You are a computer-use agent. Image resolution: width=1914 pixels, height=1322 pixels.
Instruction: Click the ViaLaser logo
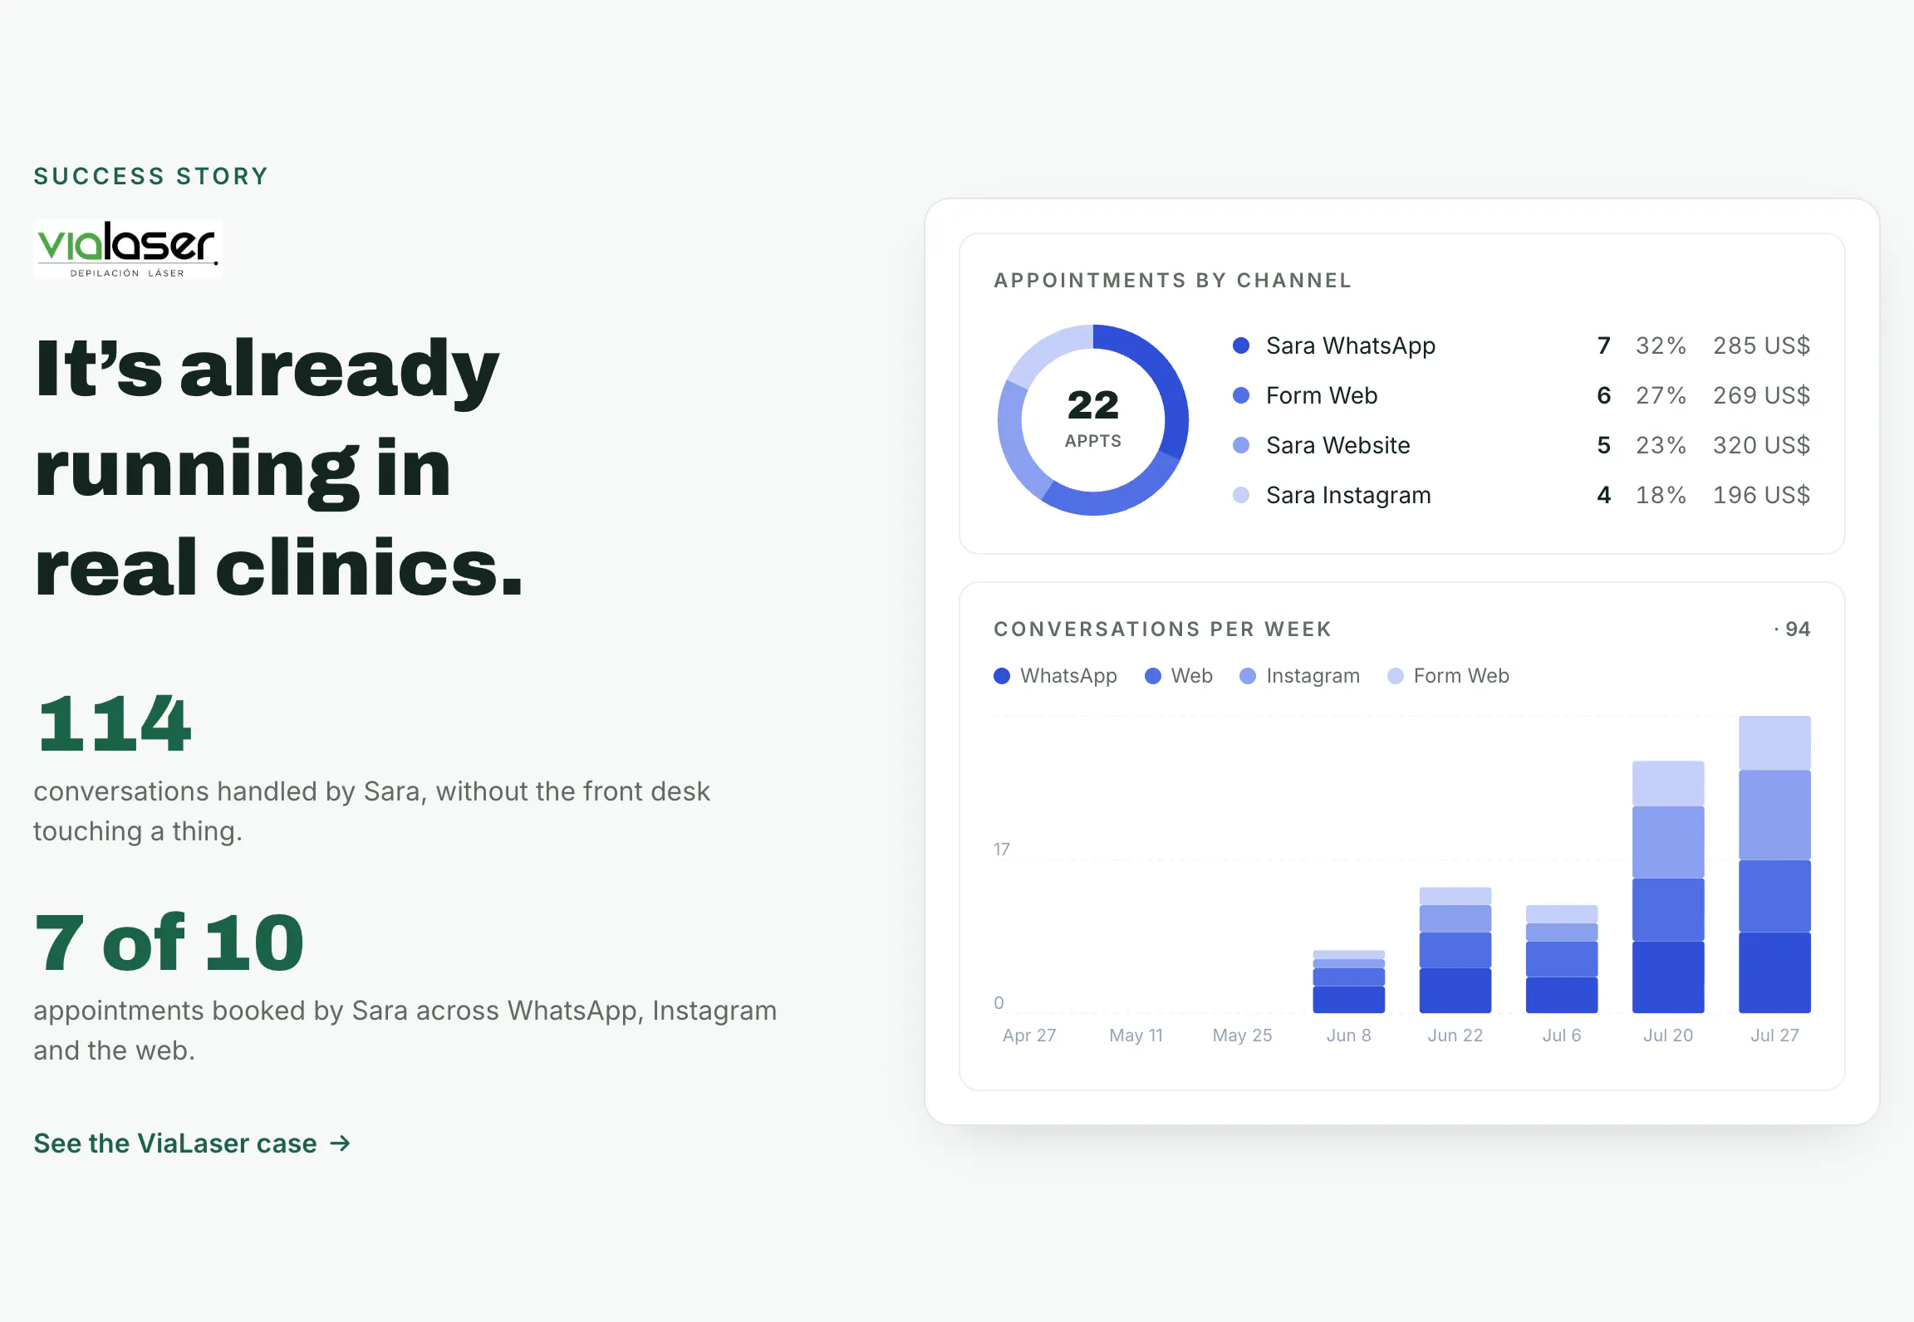128,248
